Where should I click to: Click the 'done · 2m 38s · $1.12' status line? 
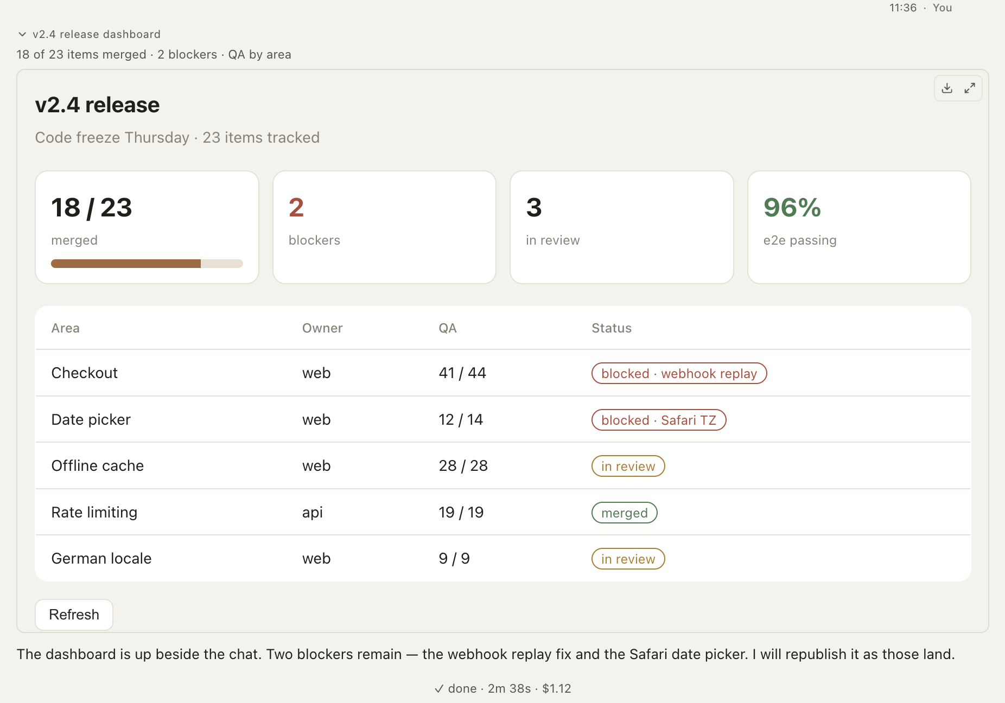coord(503,688)
